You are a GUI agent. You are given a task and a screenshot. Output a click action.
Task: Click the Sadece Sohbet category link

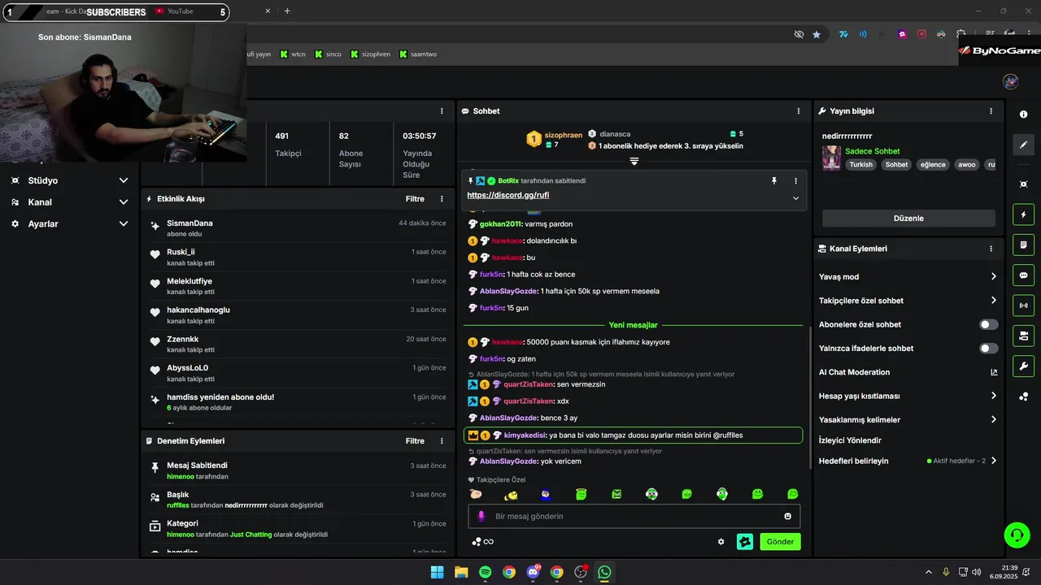872,151
